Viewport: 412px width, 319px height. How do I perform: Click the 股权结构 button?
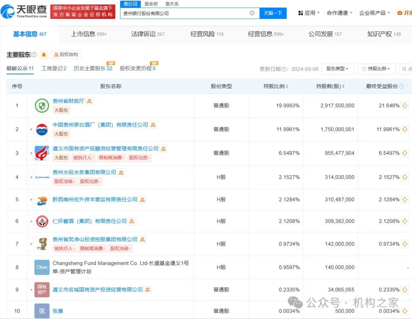point(66,55)
